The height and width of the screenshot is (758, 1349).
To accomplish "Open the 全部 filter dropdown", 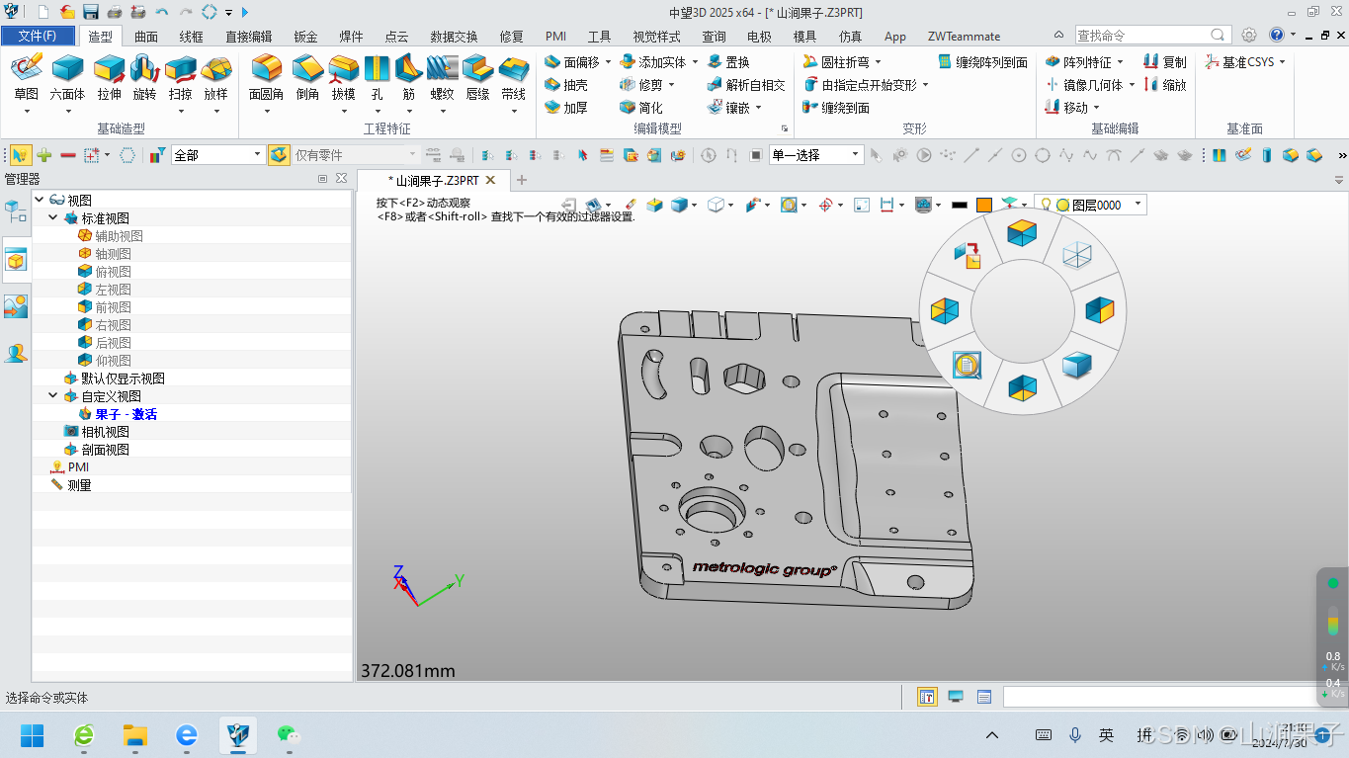I will click(x=258, y=155).
